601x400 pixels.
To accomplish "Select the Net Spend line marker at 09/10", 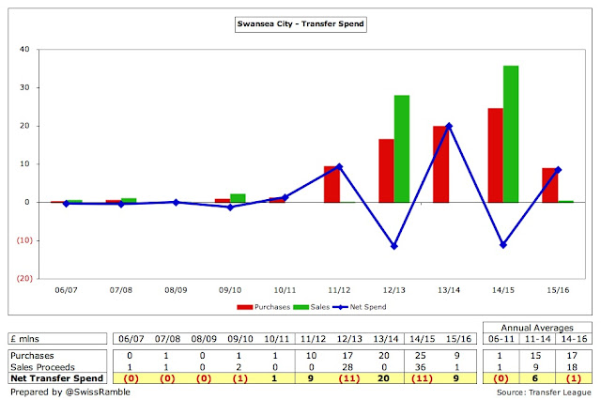I will (230, 208).
